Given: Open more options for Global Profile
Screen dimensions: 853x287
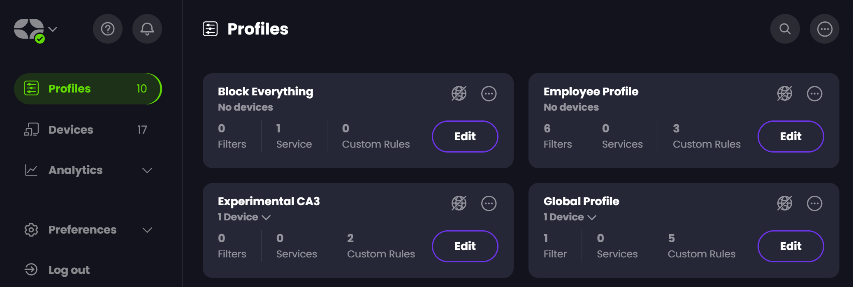Looking at the screenshot, I should pyautogui.click(x=814, y=204).
